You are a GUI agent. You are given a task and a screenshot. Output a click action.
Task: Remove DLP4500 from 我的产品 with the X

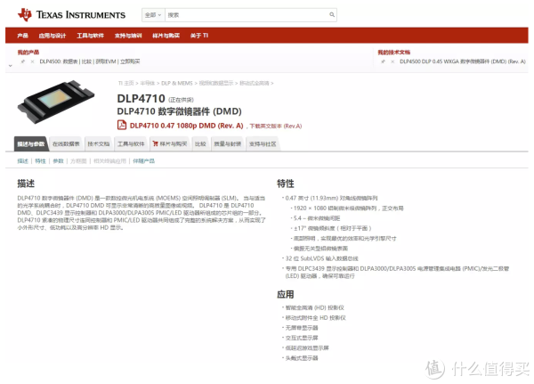point(32,61)
